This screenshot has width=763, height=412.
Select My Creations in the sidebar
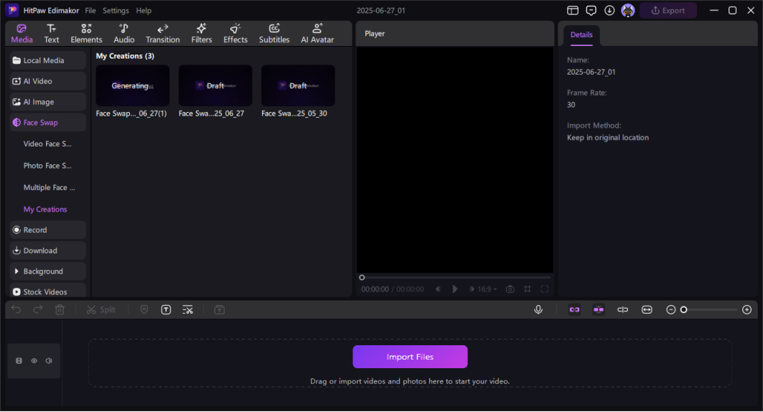point(45,210)
